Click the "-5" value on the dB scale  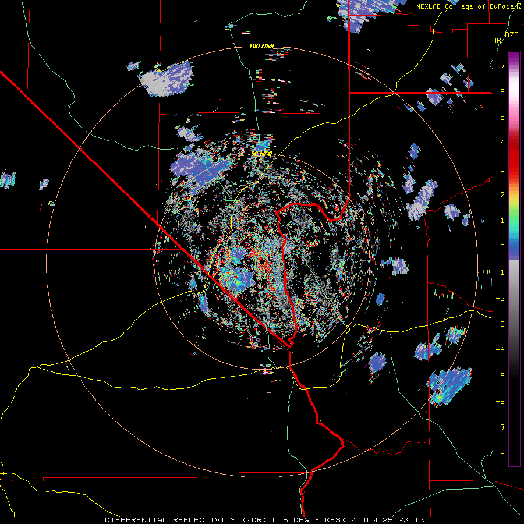click(x=500, y=376)
